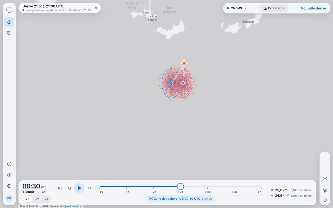
Task: Jump timeline to +2h marker
Action: tap(153, 192)
